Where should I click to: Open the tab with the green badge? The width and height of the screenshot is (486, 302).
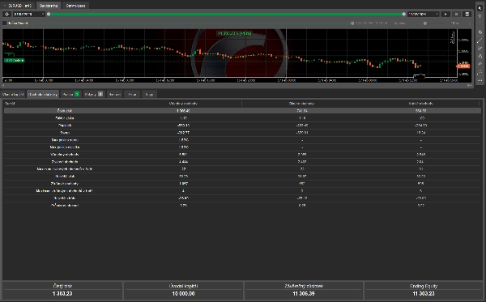tap(70, 94)
